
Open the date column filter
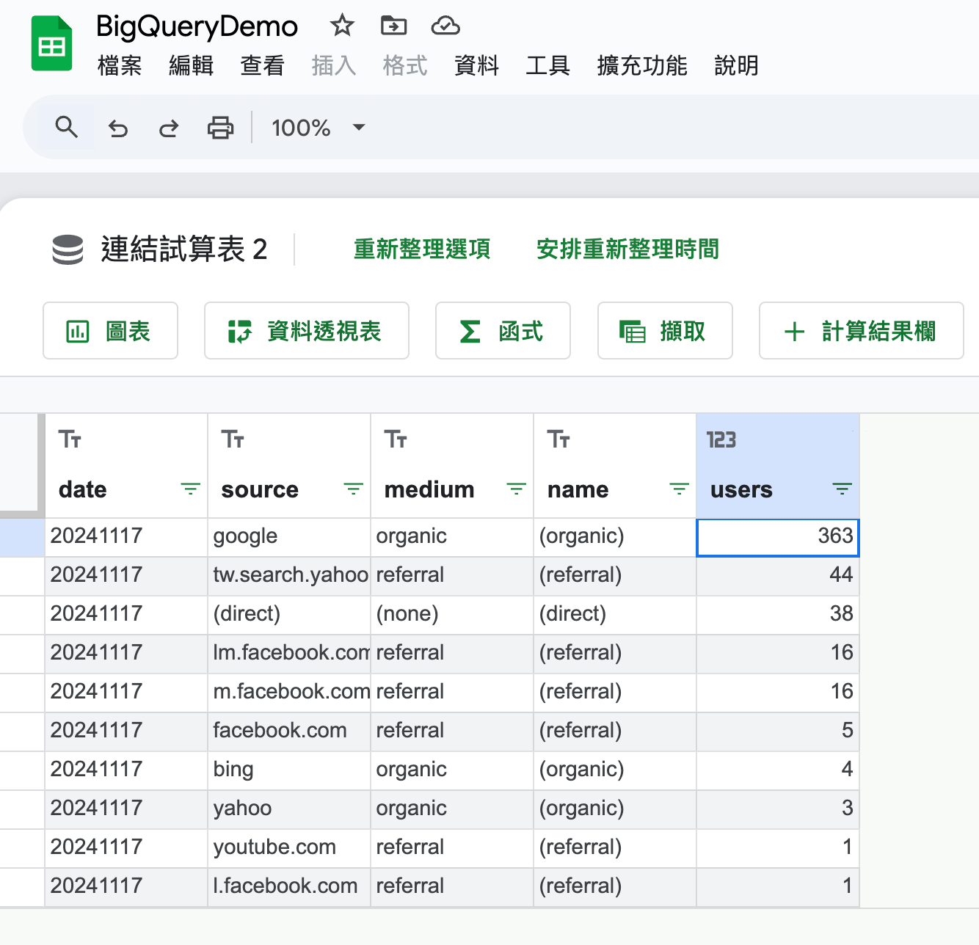tap(191, 489)
